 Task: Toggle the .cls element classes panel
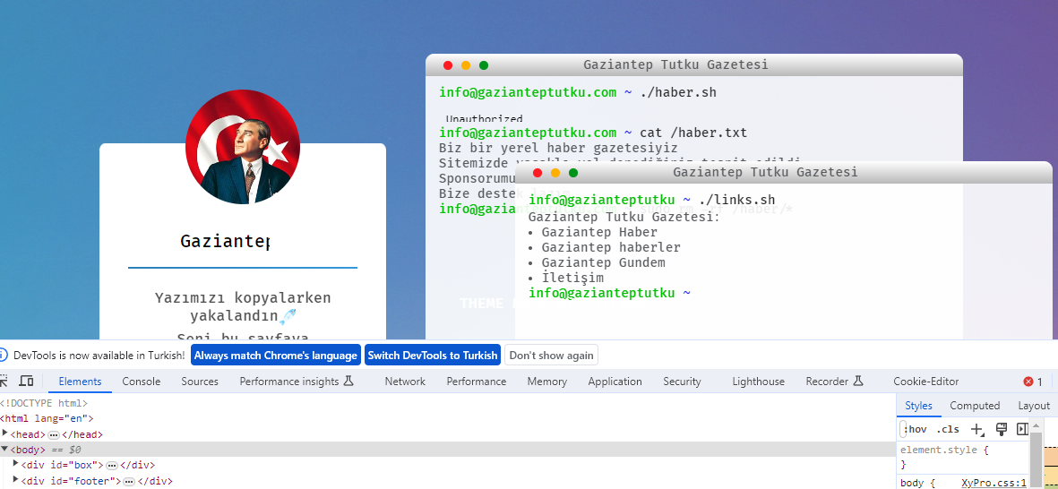tap(947, 429)
